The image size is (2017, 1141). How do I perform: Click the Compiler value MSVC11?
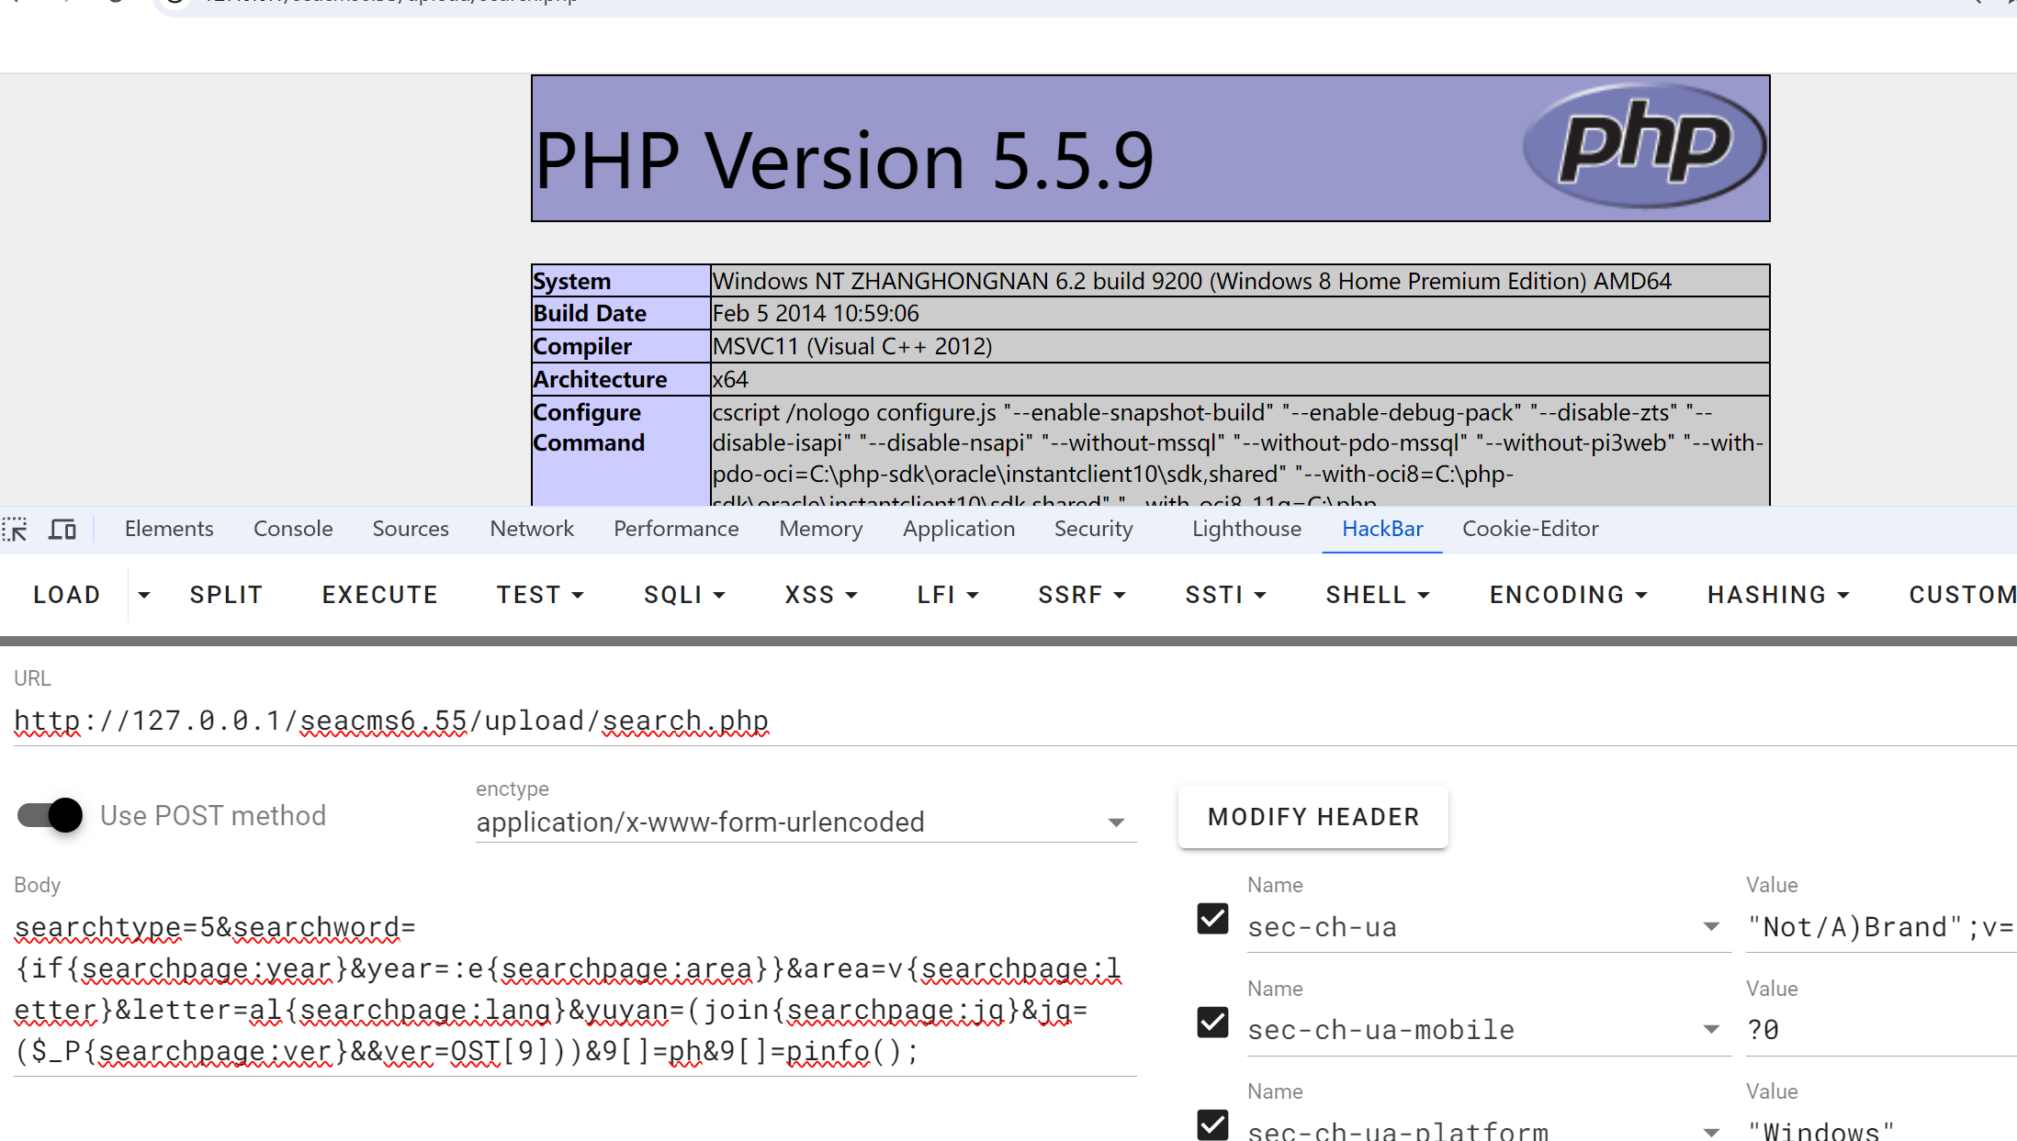coord(852,346)
